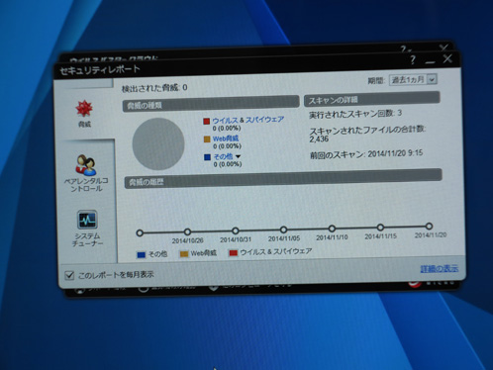
Task: Click the 2014/10/31 timeline point
Action: point(236,231)
